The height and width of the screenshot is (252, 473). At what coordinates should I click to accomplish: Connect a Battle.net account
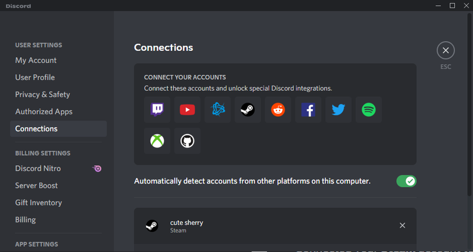click(218, 110)
